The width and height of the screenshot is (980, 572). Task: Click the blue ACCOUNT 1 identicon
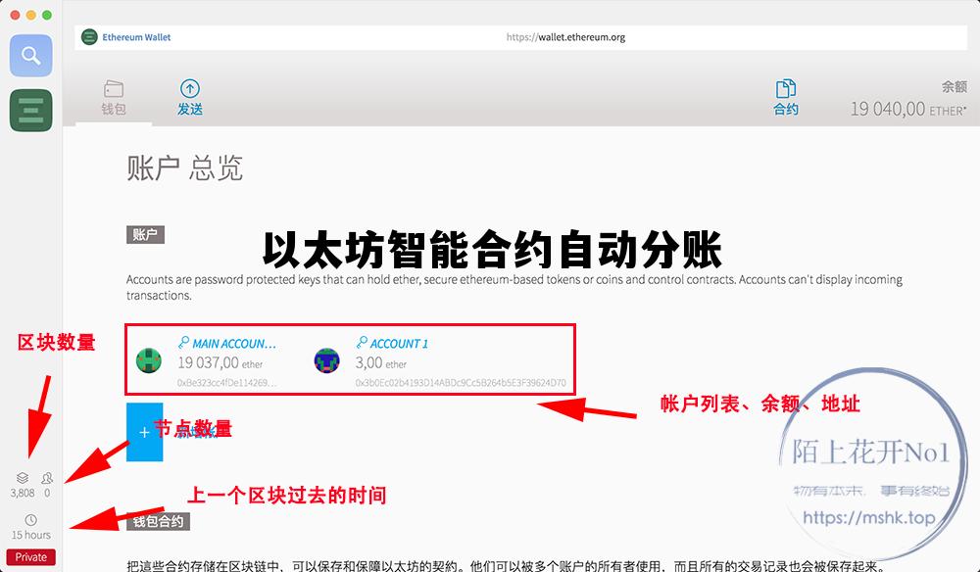pyautogui.click(x=326, y=360)
